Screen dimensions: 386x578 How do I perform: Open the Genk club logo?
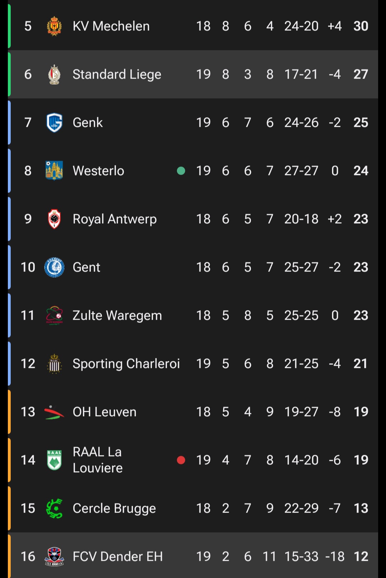pos(54,123)
